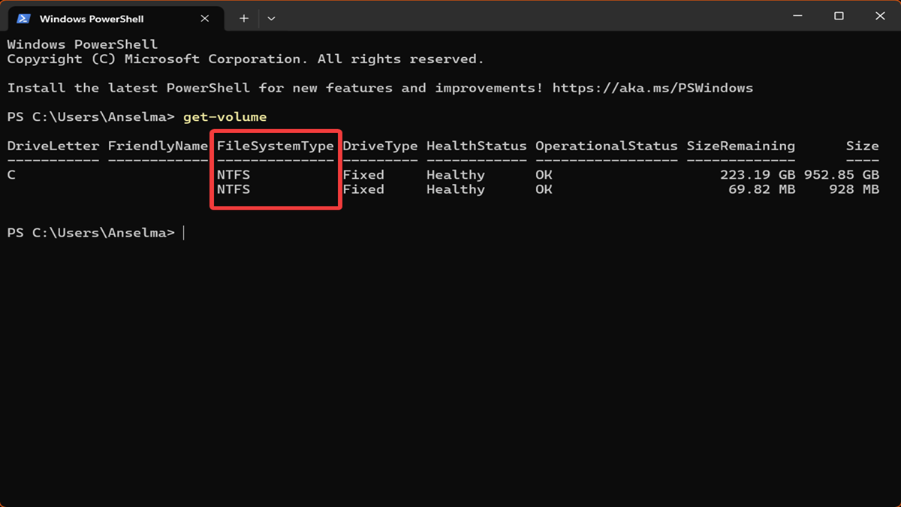This screenshot has width=901, height=507.
Task: Minimize the terminal window
Action: (x=797, y=17)
